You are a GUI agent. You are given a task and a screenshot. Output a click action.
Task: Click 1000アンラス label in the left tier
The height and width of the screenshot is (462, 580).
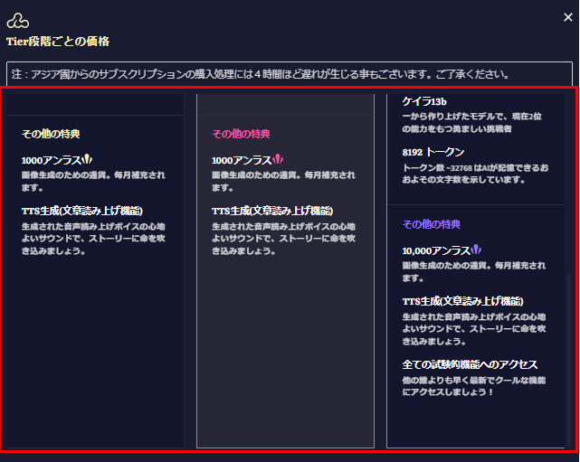tap(52, 160)
